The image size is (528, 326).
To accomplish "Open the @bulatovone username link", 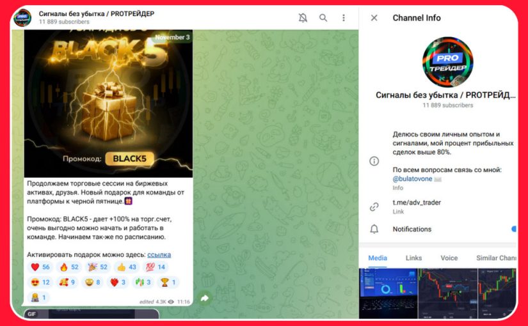I will (x=413, y=180).
